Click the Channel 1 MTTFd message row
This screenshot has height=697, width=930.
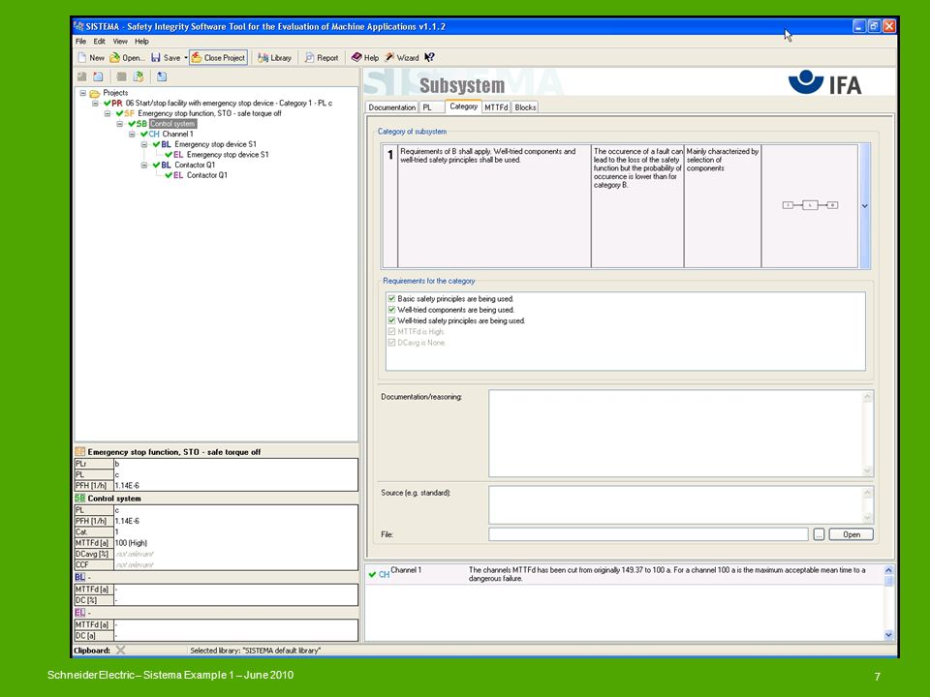[x=624, y=574]
